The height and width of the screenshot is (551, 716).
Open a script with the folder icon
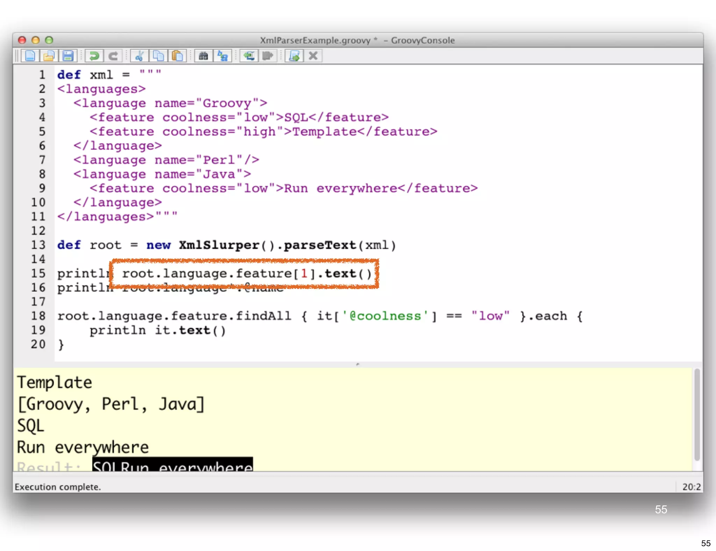click(x=49, y=56)
